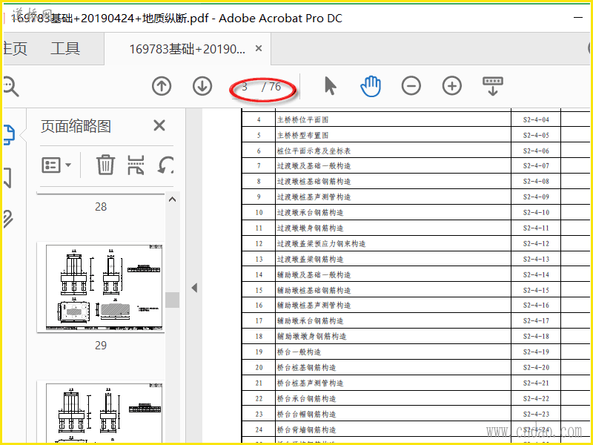Image resolution: width=593 pixels, height=445 pixels.
Task: Open the page thumbnails sidebar icon
Action: (9, 135)
